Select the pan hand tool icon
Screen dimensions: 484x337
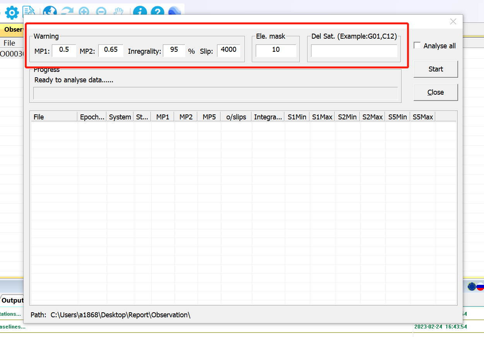pyautogui.click(x=118, y=12)
